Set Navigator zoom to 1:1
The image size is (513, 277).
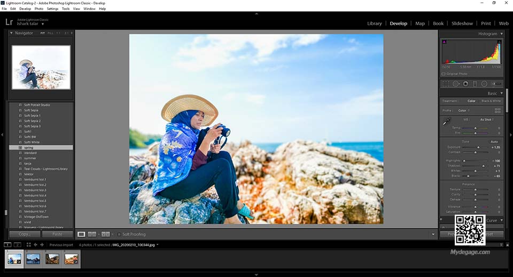click(58, 33)
